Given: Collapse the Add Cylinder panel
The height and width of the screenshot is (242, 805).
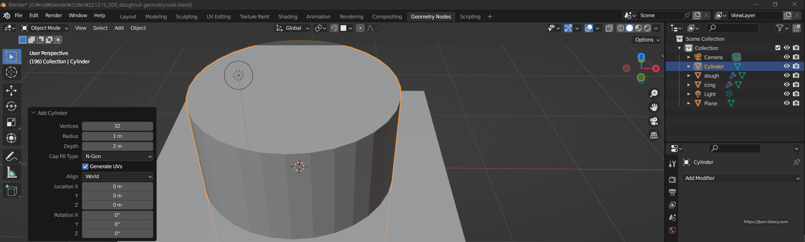Looking at the screenshot, I should coord(34,113).
